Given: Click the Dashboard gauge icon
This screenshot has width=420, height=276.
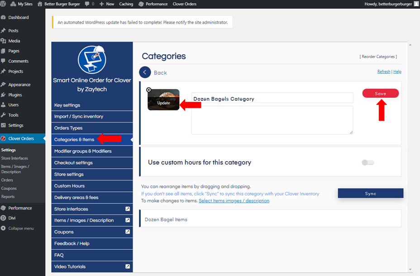Looking at the screenshot, I should tap(3, 17).
